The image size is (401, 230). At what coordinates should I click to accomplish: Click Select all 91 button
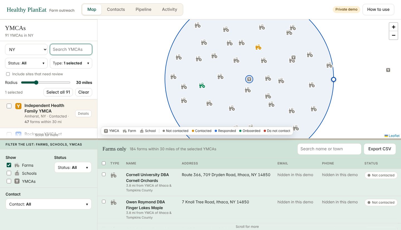coord(58,92)
